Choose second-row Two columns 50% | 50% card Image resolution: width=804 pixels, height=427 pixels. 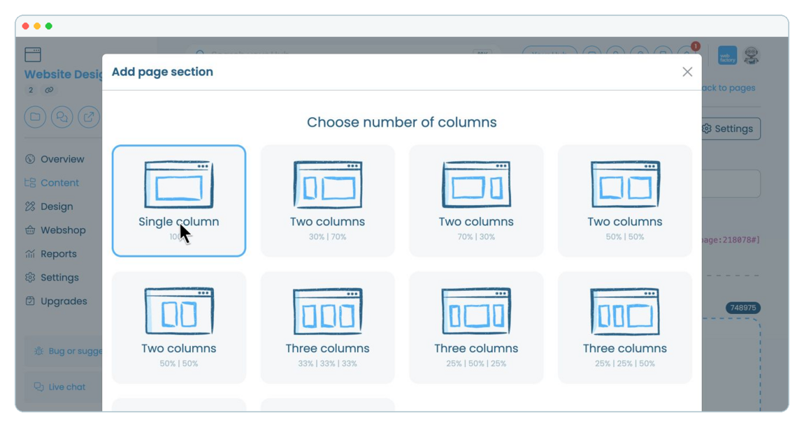[x=179, y=328]
